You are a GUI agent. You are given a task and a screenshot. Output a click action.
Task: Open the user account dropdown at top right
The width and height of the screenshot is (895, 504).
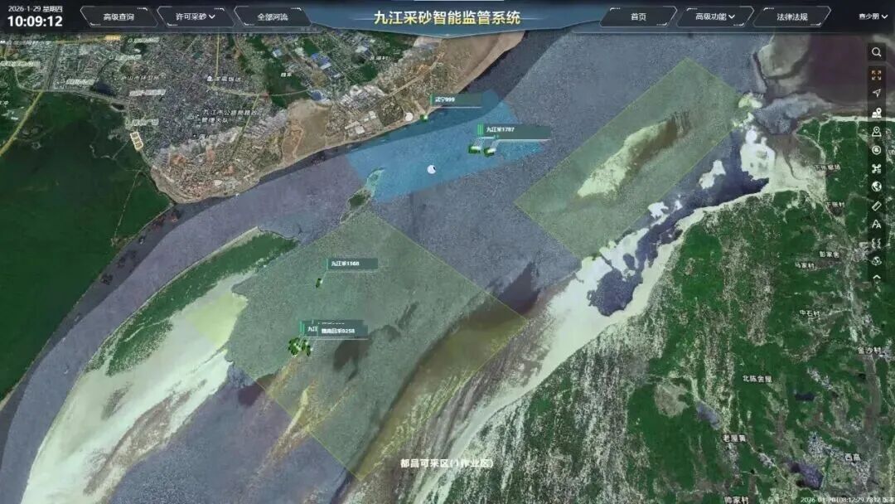tap(873, 17)
